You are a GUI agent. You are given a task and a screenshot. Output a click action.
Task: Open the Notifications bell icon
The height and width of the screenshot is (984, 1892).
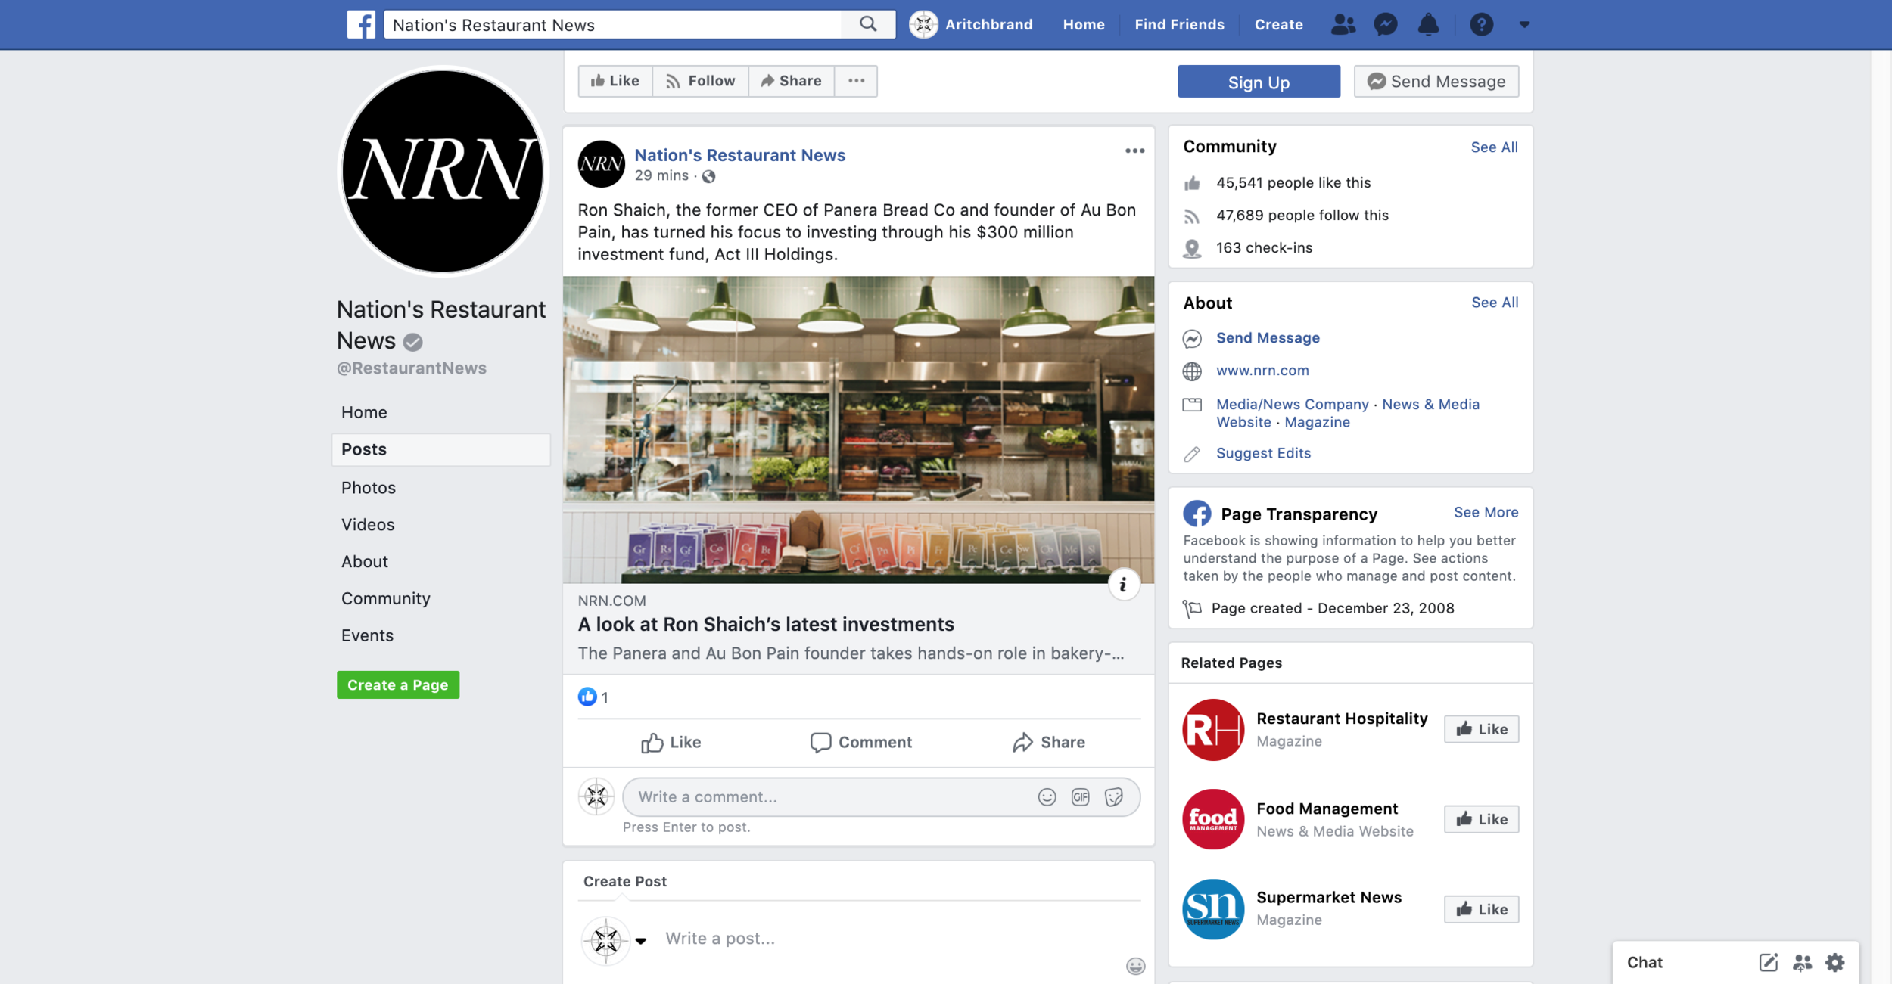pos(1428,24)
